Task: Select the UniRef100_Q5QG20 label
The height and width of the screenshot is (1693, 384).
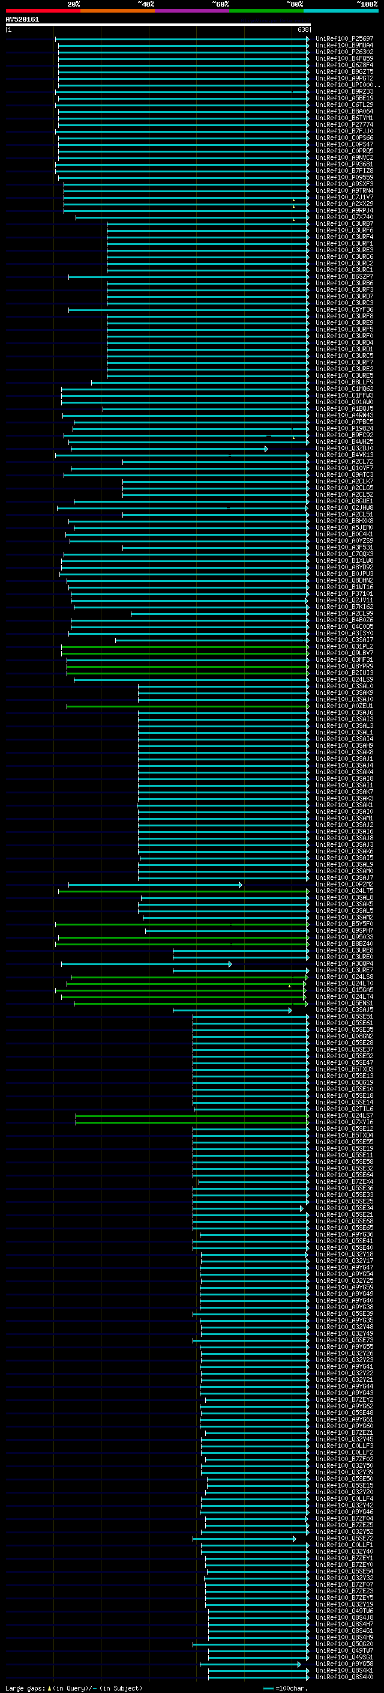Action: point(344,1644)
